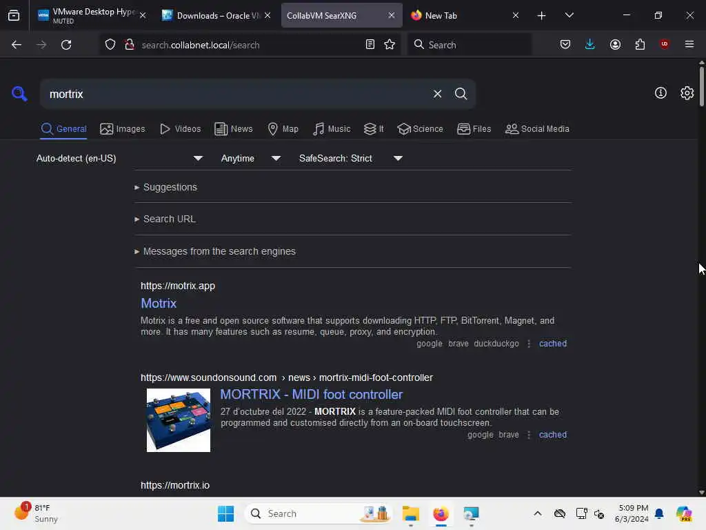The width and height of the screenshot is (706, 530).
Task: Open File Explorer from taskbar
Action: [x=410, y=513]
